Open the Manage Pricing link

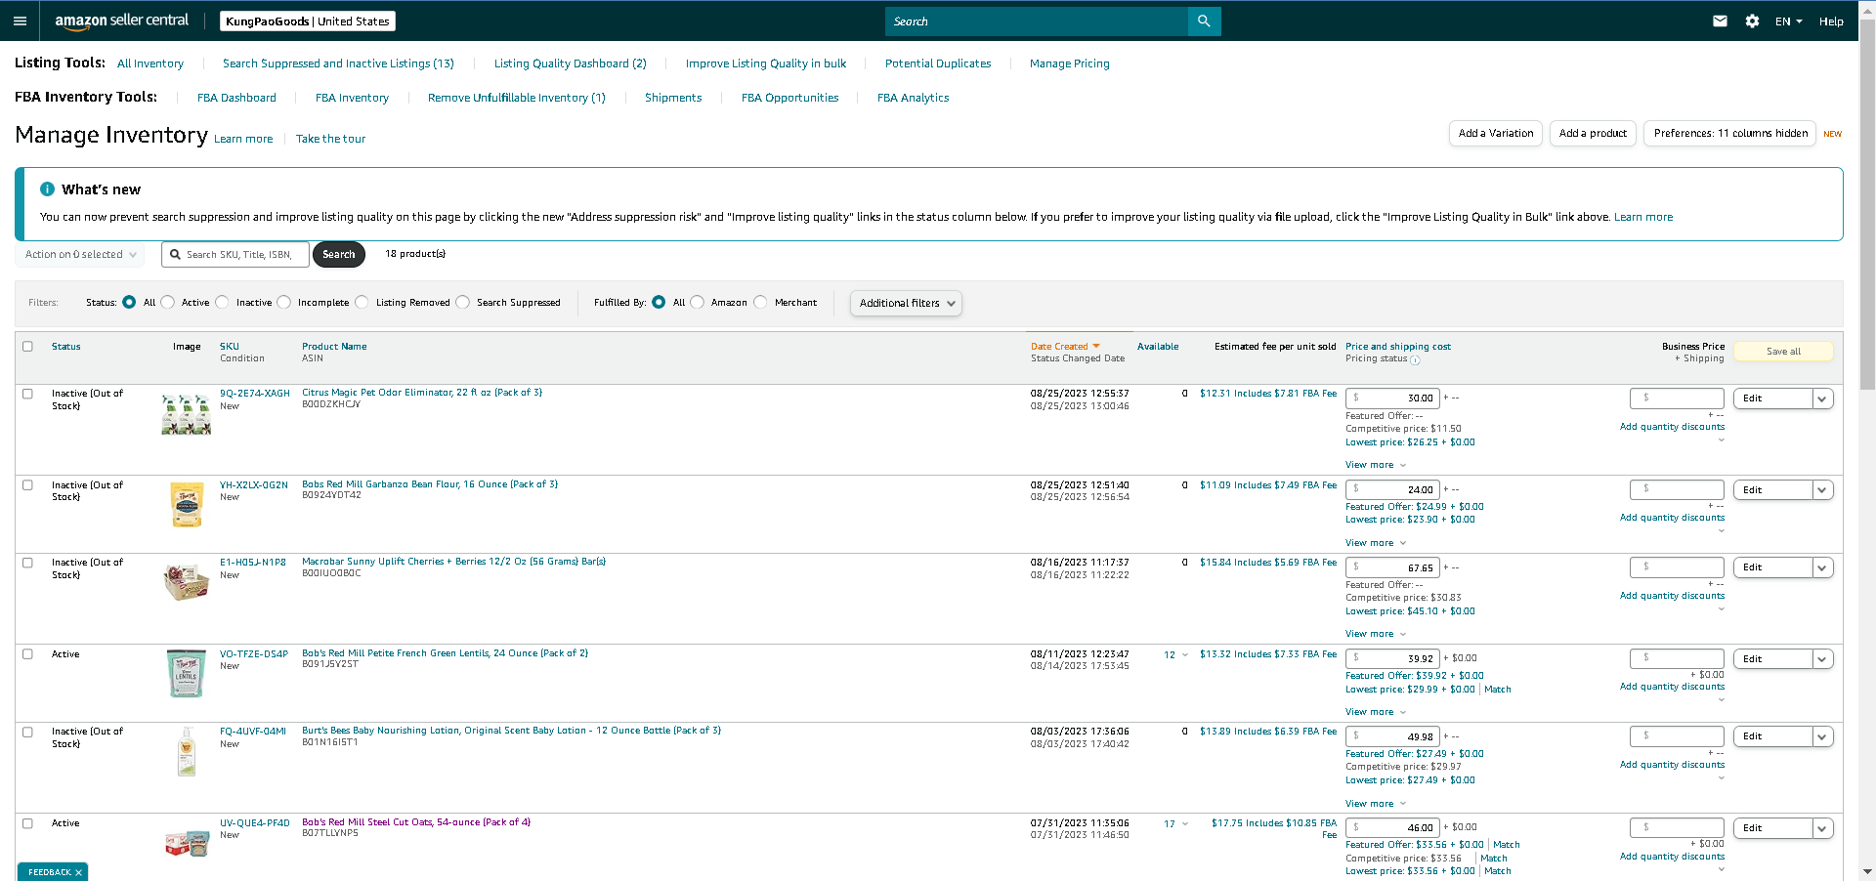tap(1070, 63)
